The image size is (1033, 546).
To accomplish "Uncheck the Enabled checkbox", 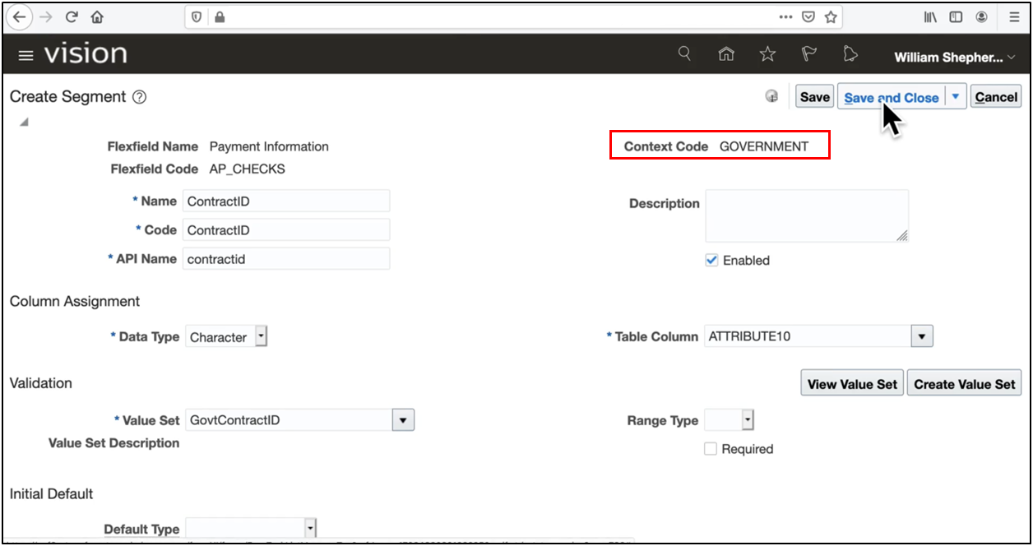I will coord(711,261).
